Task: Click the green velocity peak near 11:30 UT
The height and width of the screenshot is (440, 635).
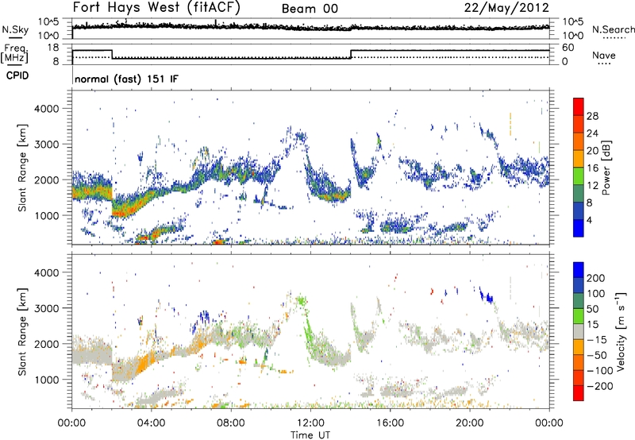Action: (302, 301)
